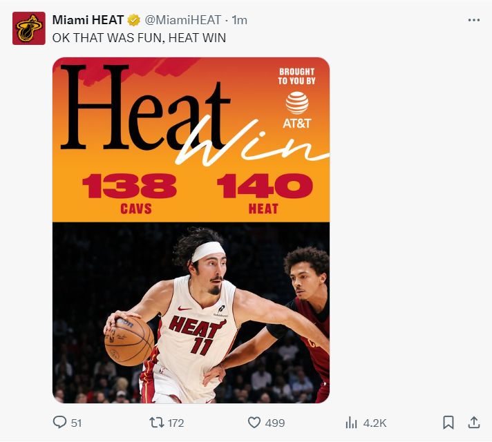Hit the repost arrows icon

click(x=156, y=422)
